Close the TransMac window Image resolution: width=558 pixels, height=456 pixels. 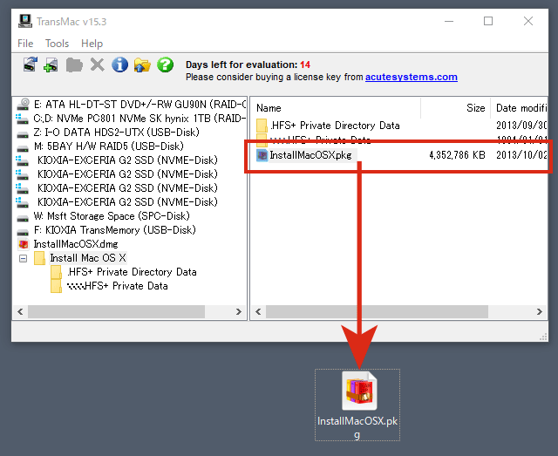528,21
